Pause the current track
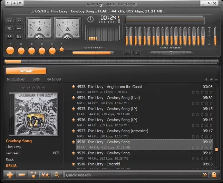 pyautogui.click(x=21, y=51)
